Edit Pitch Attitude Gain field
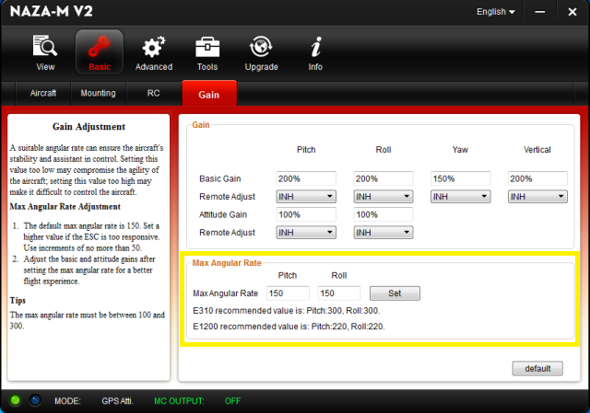This screenshot has width=590, height=413. click(x=306, y=214)
